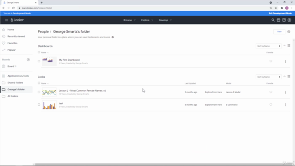This screenshot has width=295, height=166.
Task: Open a new browser tab
Action: (41, 3)
